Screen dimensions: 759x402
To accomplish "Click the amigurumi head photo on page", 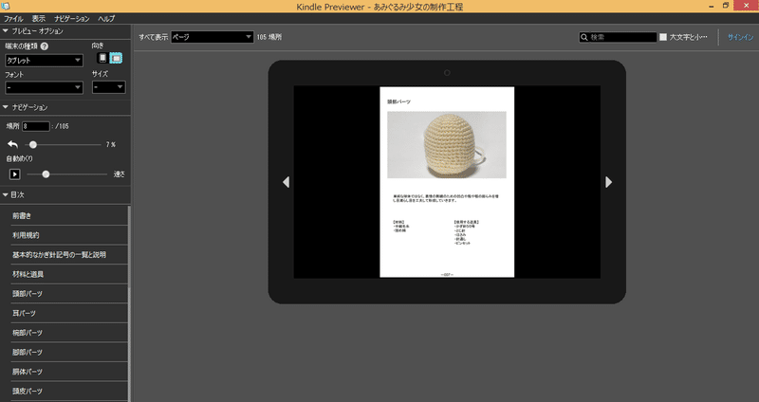I will [447, 145].
